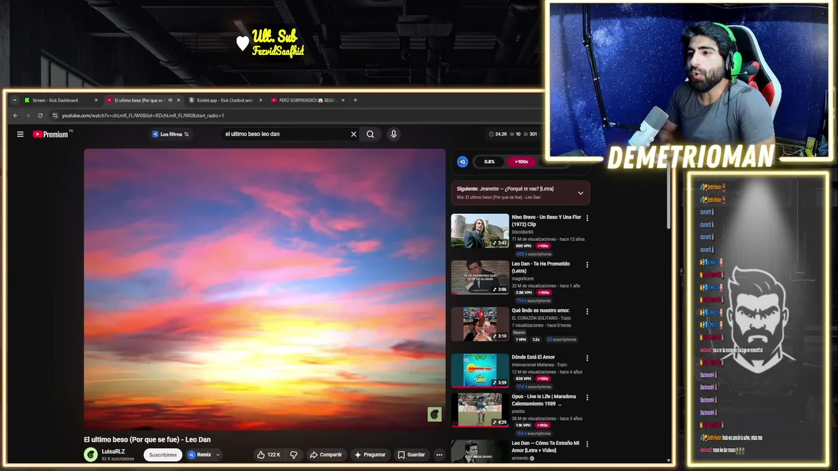838x471 pixels.
Task: Go back using the browser back arrow
Action: 16,116
